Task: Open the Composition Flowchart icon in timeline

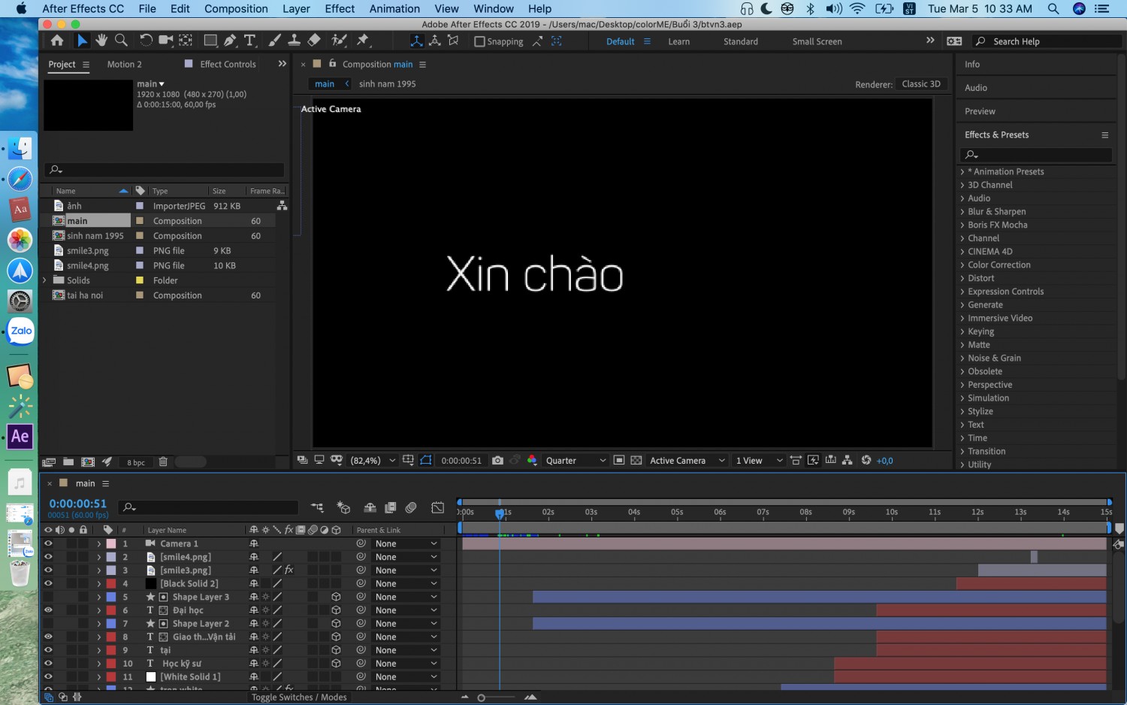Action: 317,508
